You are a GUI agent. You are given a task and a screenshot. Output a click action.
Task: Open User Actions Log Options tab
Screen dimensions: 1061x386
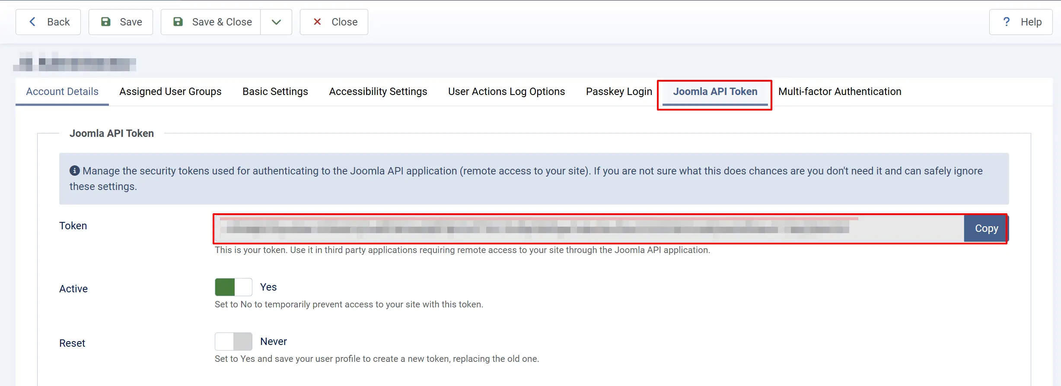coord(507,92)
